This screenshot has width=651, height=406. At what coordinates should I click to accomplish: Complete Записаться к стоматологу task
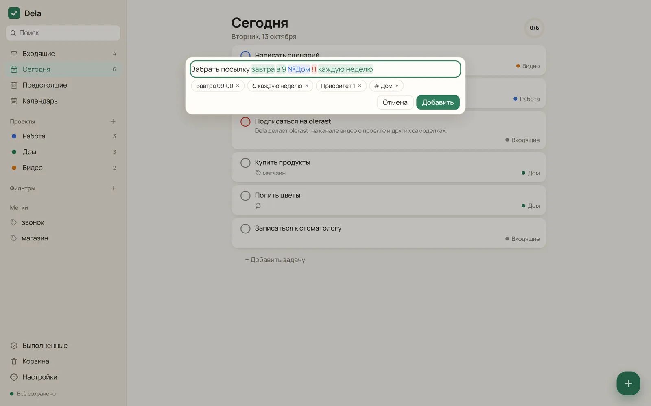pyautogui.click(x=245, y=229)
